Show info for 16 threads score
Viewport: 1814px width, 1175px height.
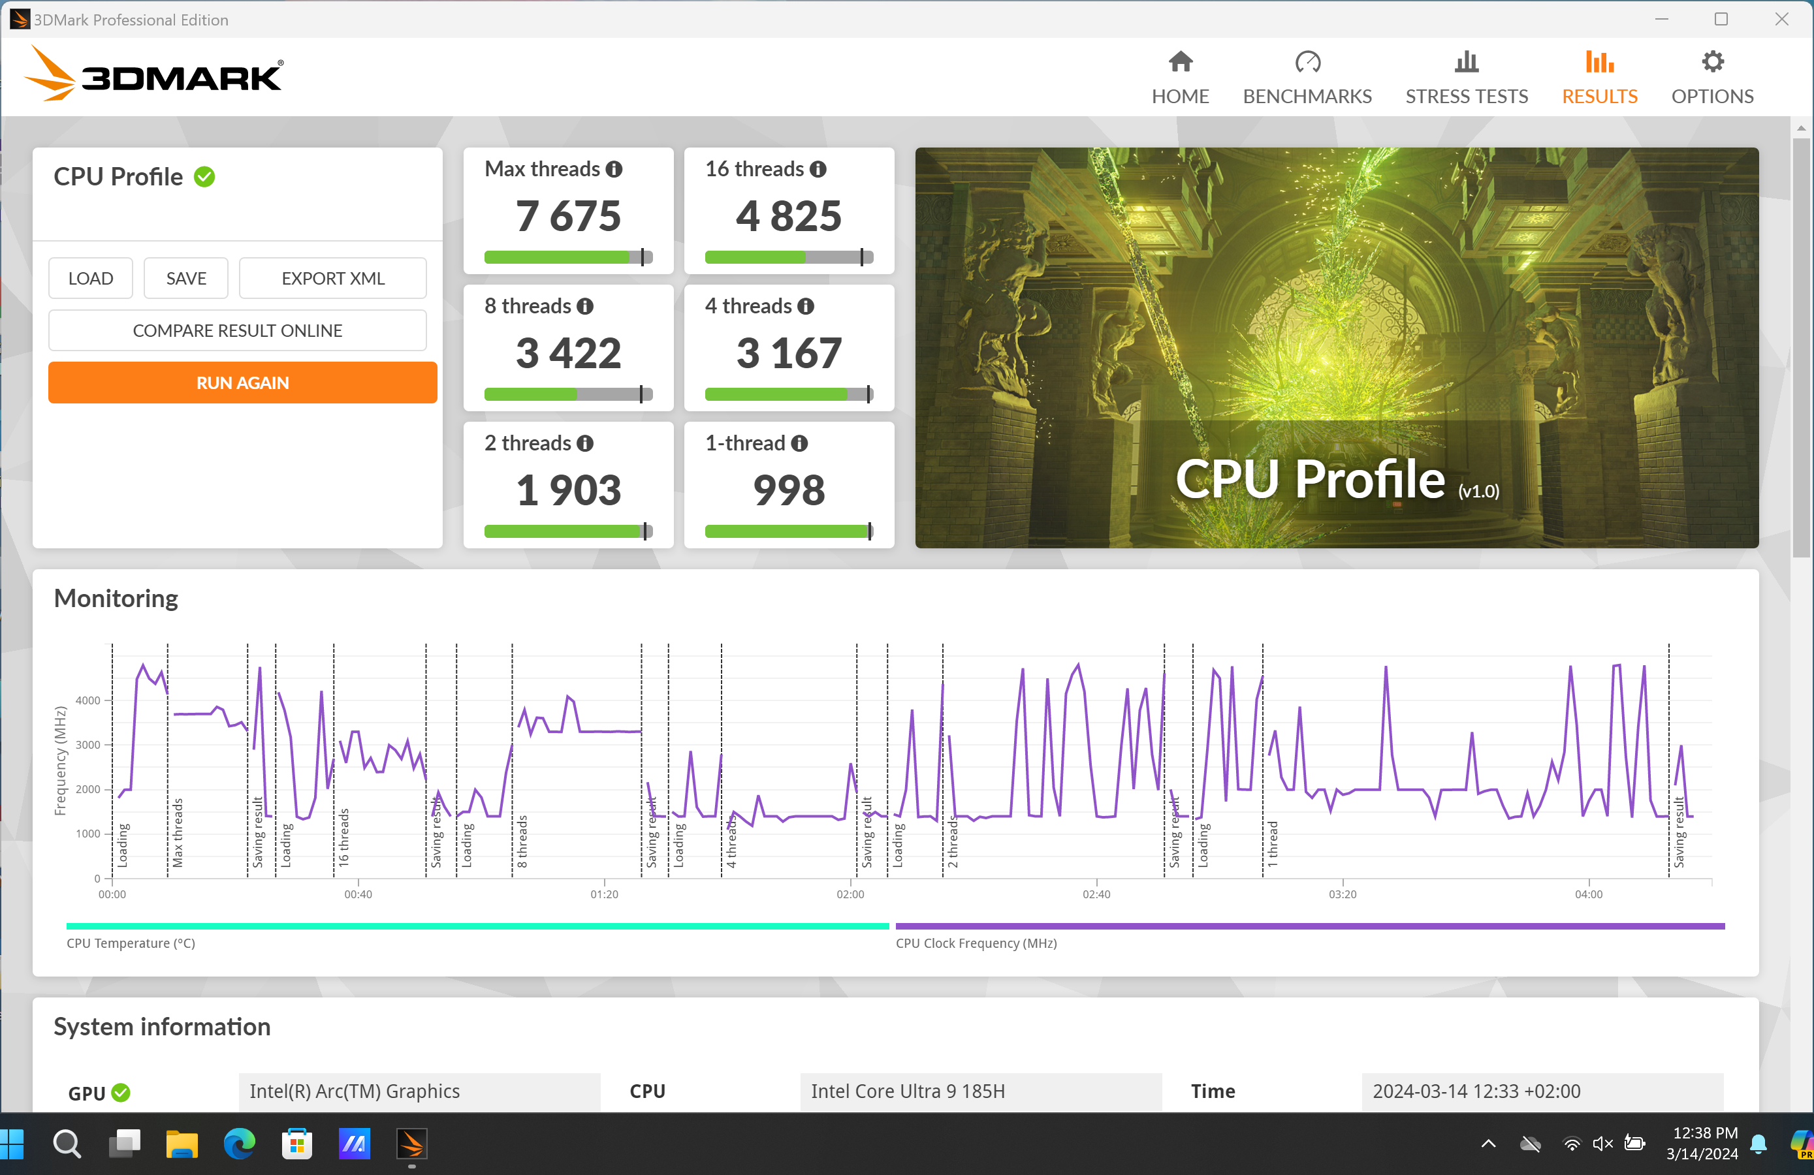[818, 169]
